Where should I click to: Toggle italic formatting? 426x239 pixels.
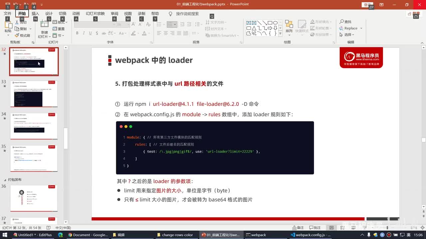(x=84, y=33)
